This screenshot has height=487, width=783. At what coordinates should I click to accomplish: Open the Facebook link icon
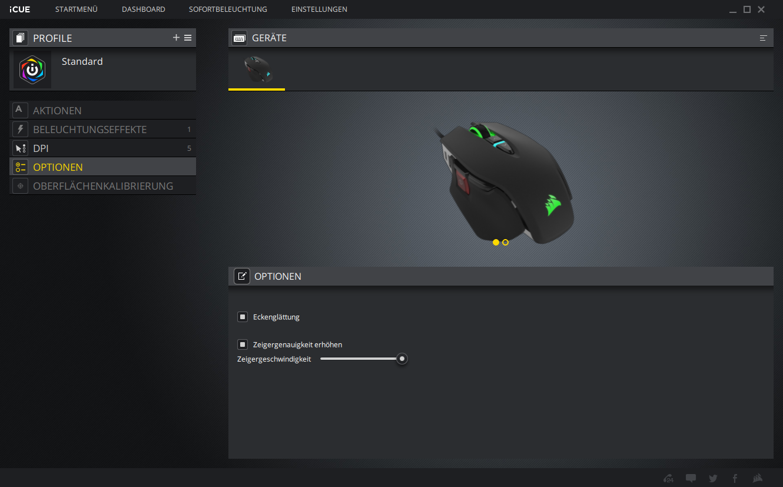(x=735, y=478)
